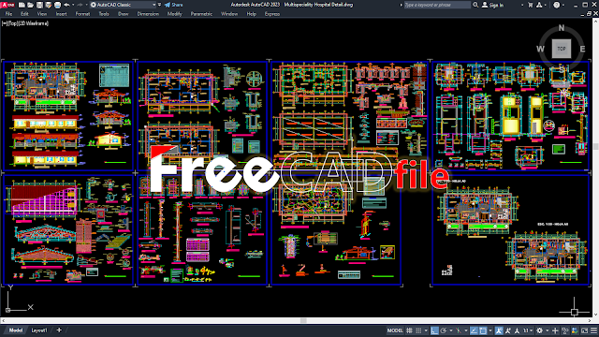Viewport: 599px width, 337px height.
Task: Click the New drawing icon
Action: click(x=22, y=5)
